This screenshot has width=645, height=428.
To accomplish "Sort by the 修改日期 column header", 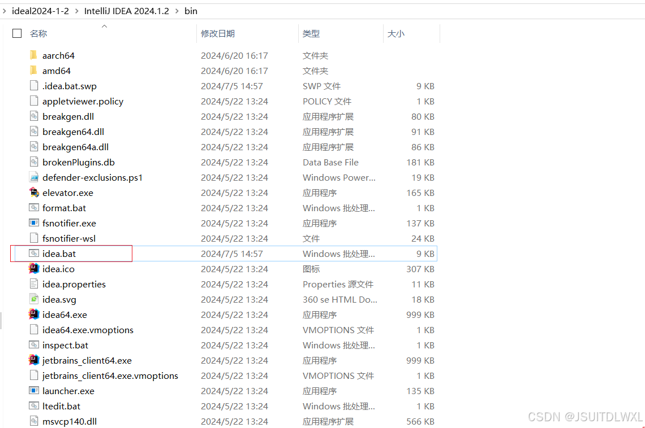I will (x=218, y=34).
